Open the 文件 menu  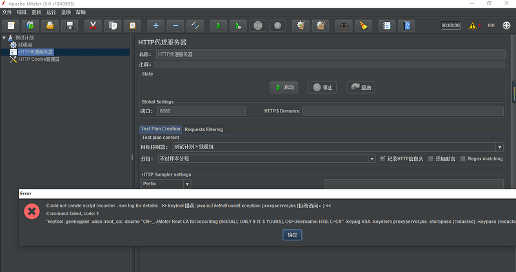[x=7, y=12]
